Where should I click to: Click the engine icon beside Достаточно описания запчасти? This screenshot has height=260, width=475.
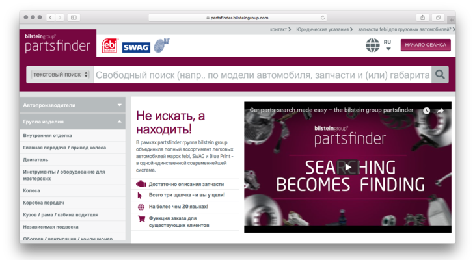(x=141, y=184)
